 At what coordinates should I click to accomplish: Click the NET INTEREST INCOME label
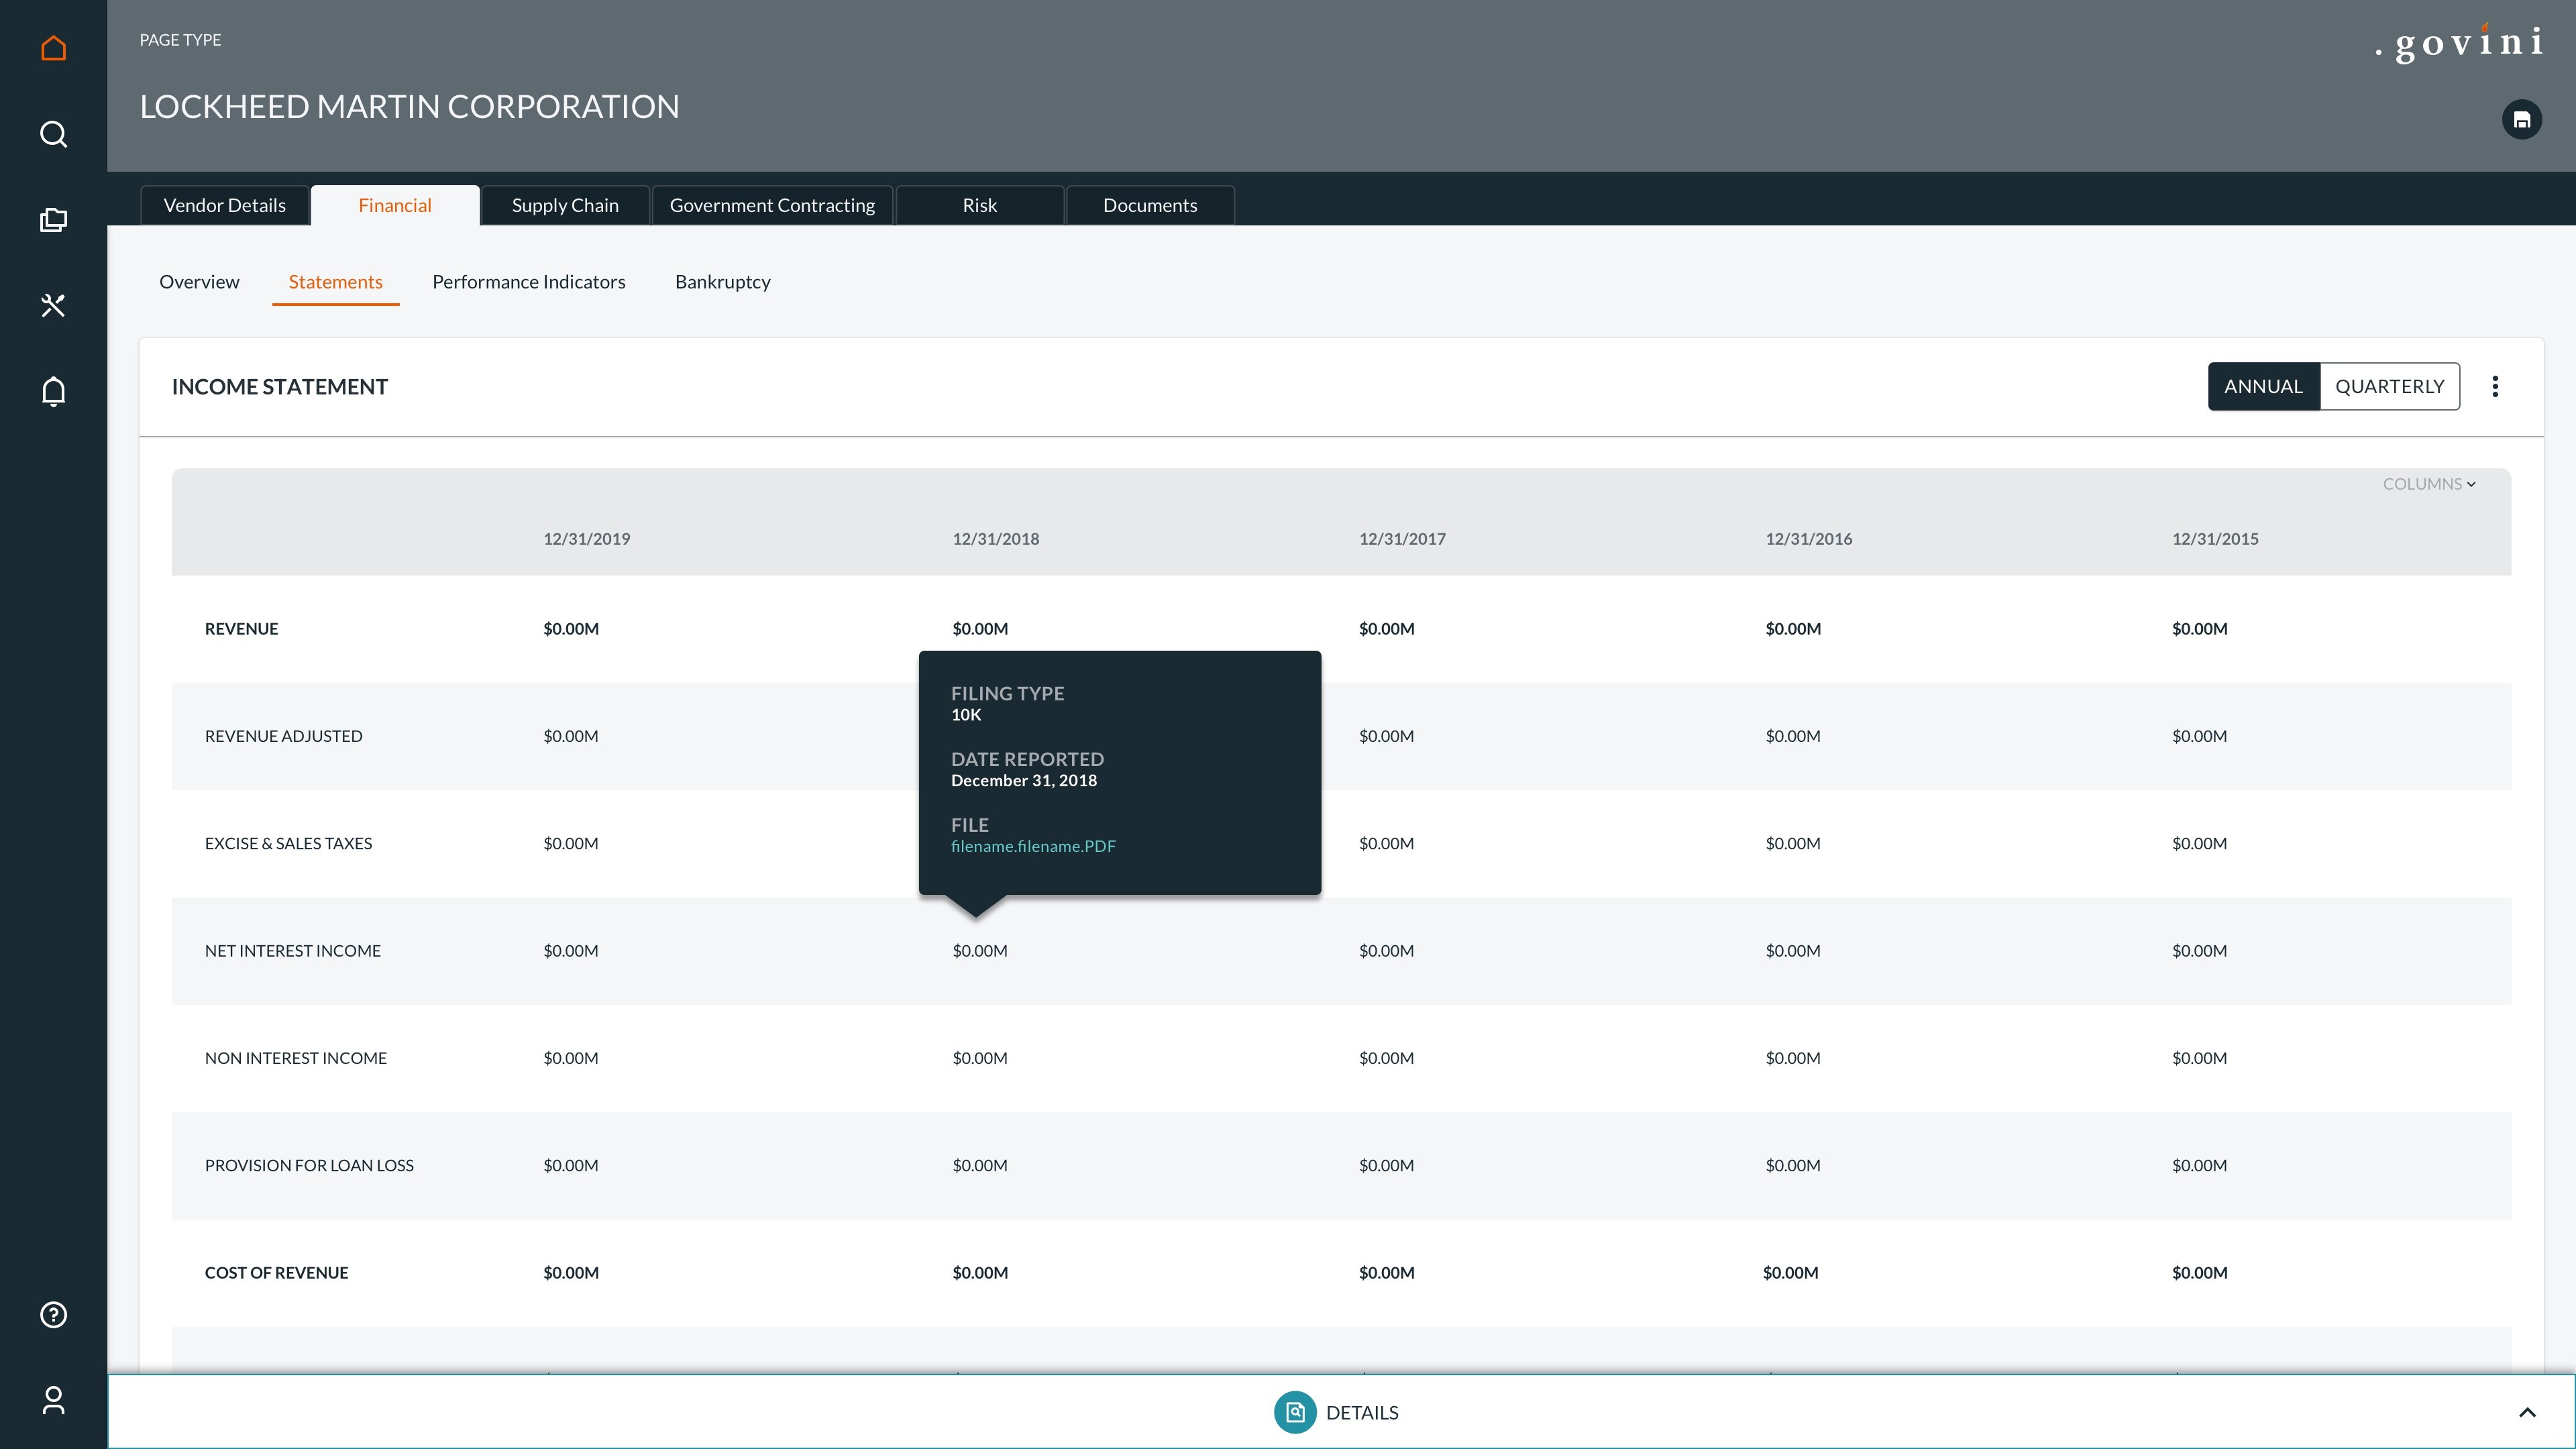(x=292, y=950)
